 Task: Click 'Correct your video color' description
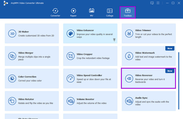tap(30, 81)
